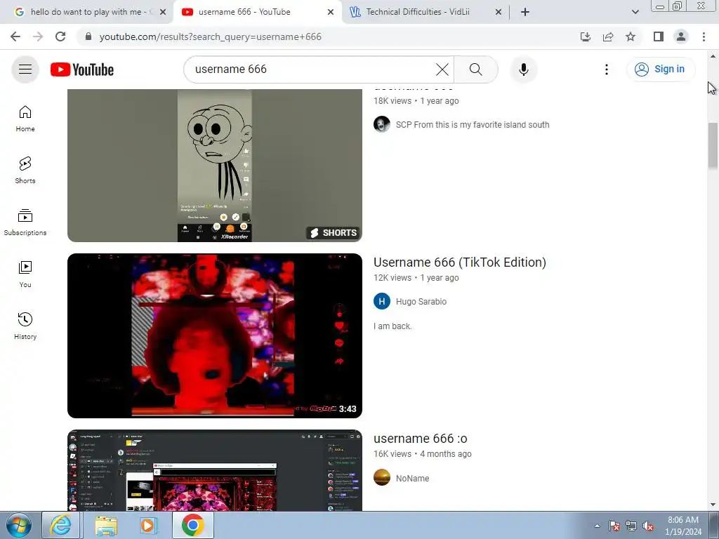Launch Internet Explorer from taskbar
Viewport: 719px width, 539px height.
coord(61,525)
